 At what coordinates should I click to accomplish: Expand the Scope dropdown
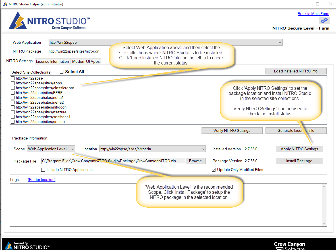(x=51, y=149)
